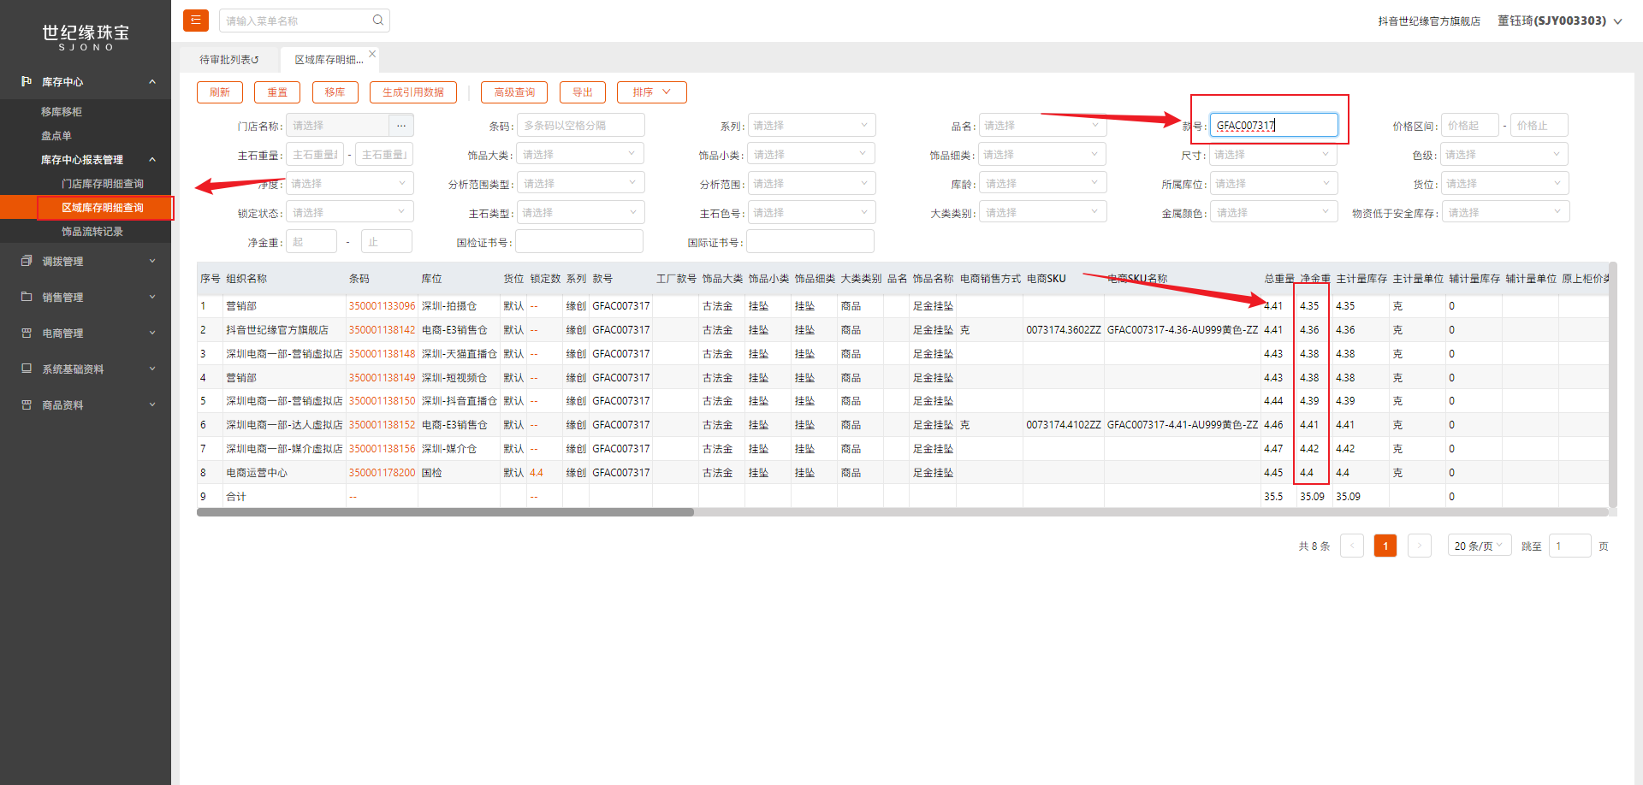Click the 电商管理 sidebar icon
1643x785 pixels.
pos(27,333)
